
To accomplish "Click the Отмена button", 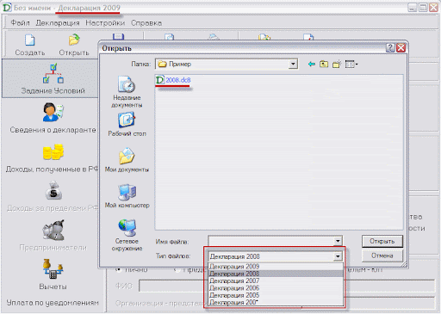I will [382, 256].
